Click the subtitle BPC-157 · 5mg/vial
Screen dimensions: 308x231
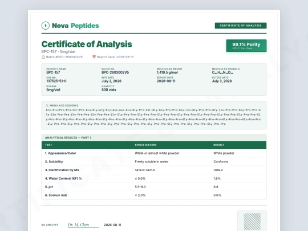tap(58, 52)
